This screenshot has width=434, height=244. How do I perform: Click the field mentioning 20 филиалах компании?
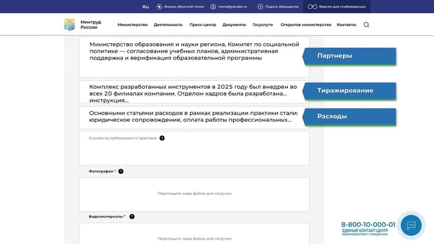click(x=194, y=92)
